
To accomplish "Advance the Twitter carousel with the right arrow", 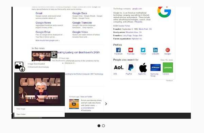I will (106, 104).
